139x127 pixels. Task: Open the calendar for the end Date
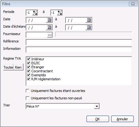coord(89,20)
